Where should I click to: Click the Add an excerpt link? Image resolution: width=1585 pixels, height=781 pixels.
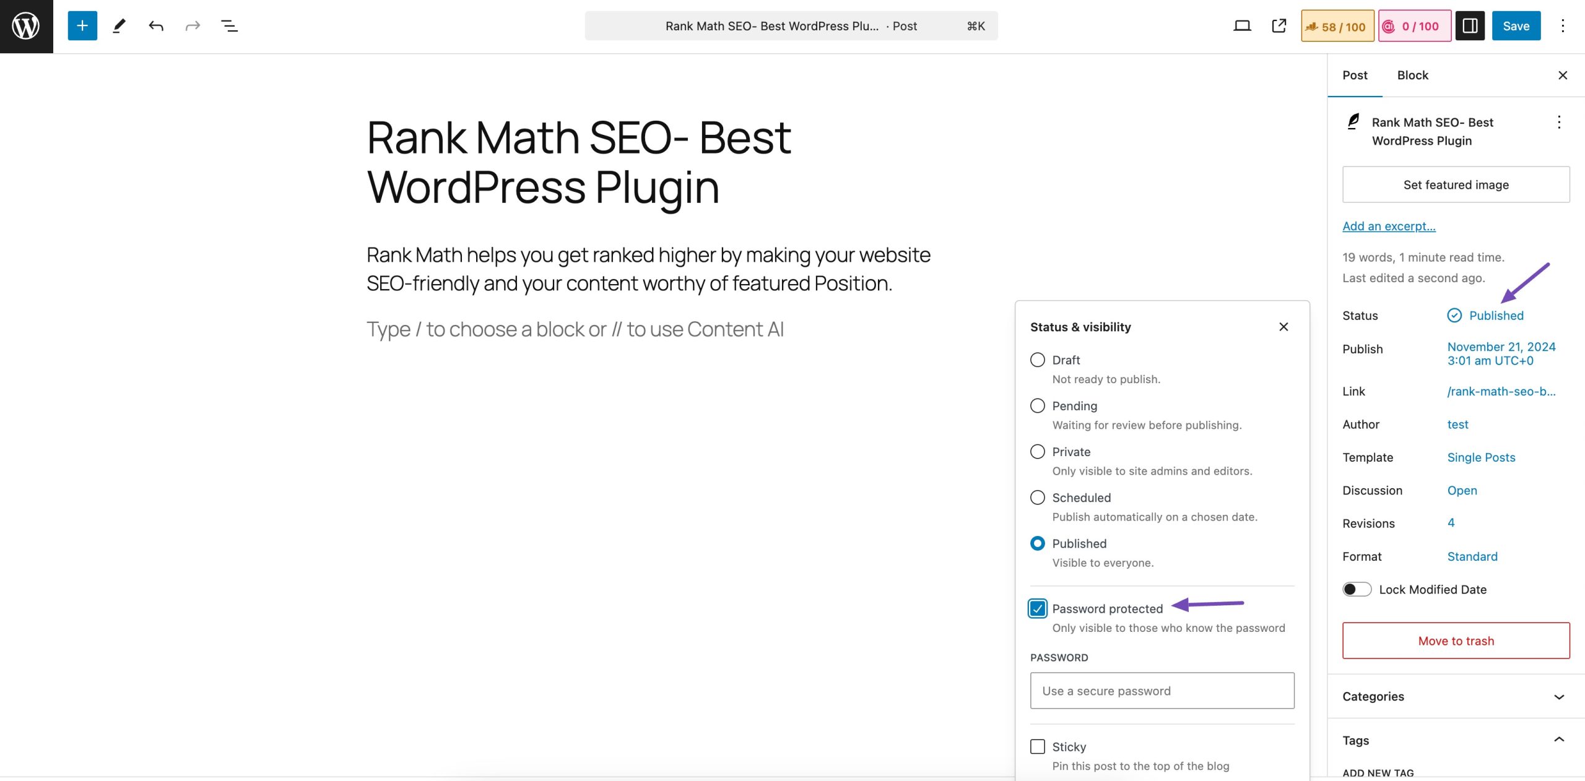click(x=1389, y=225)
